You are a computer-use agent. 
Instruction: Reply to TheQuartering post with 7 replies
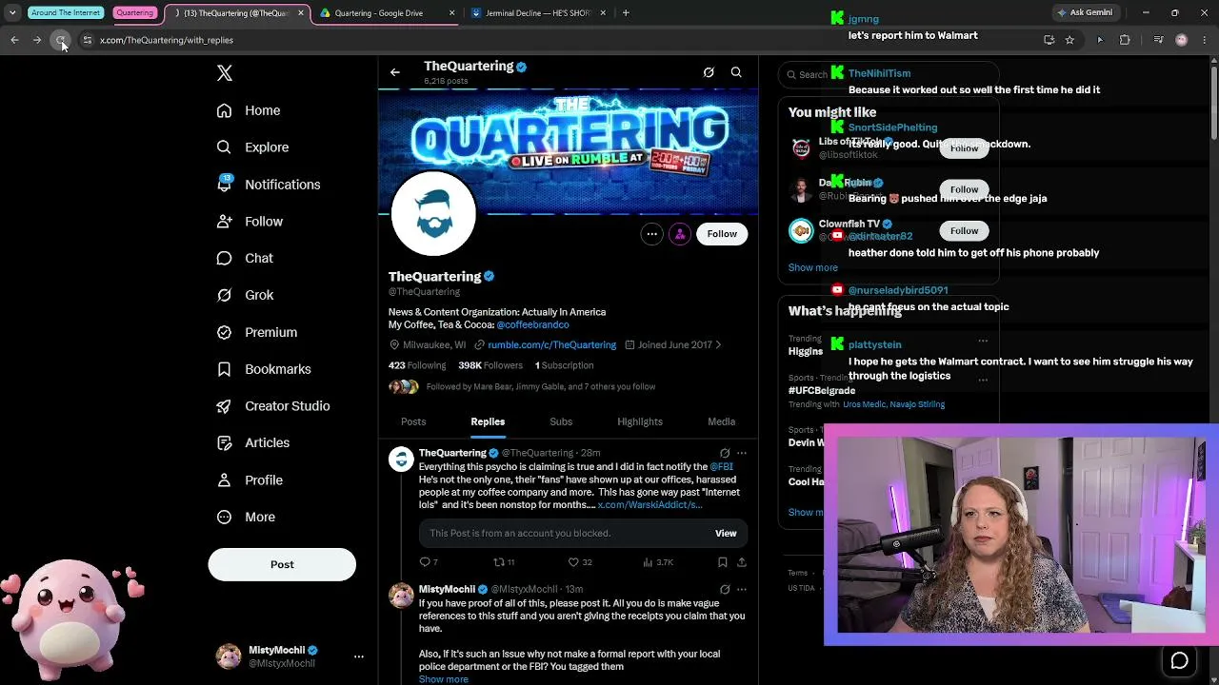[x=429, y=562]
